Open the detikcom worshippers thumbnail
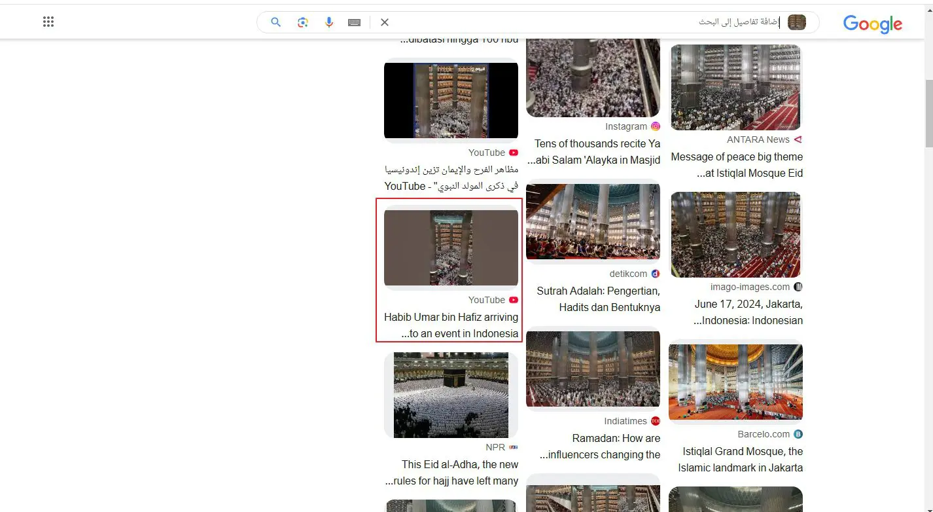 pyautogui.click(x=593, y=221)
